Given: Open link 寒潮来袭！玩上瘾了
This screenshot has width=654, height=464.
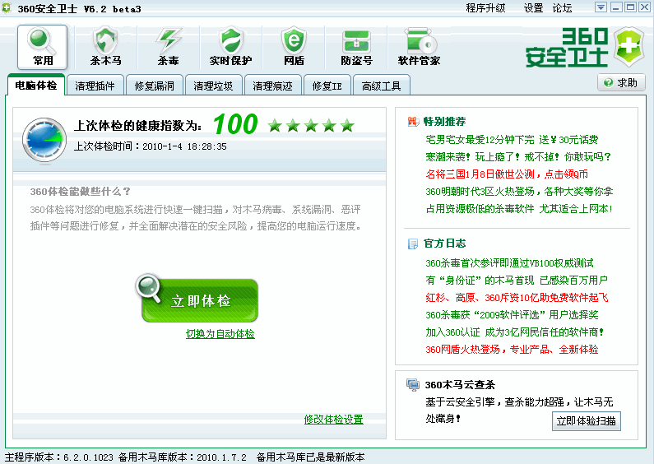Looking at the screenshot, I should coord(518,157).
